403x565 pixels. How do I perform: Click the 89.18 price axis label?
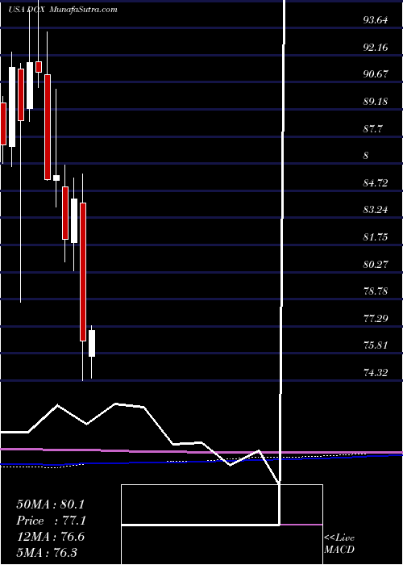tap(376, 102)
